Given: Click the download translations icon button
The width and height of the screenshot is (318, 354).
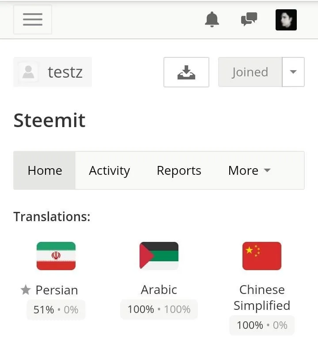Looking at the screenshot, I should coord(186,72).
